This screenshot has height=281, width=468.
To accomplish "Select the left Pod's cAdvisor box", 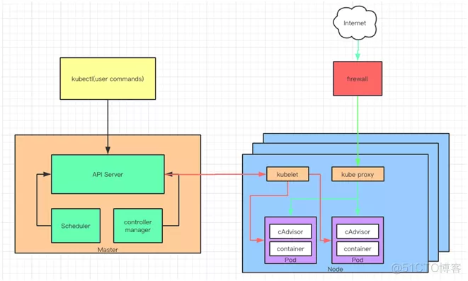I will 290,231.
